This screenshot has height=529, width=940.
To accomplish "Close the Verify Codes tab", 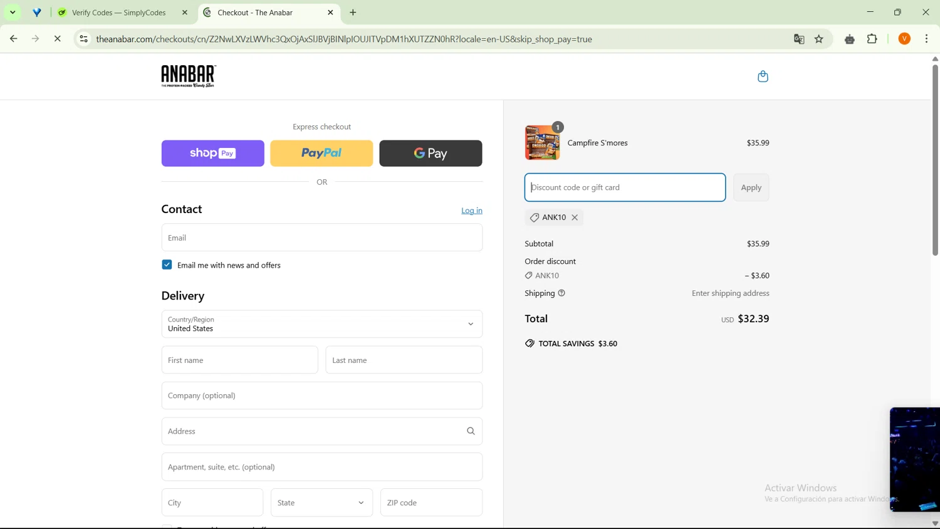I will (x=185, y=13).
